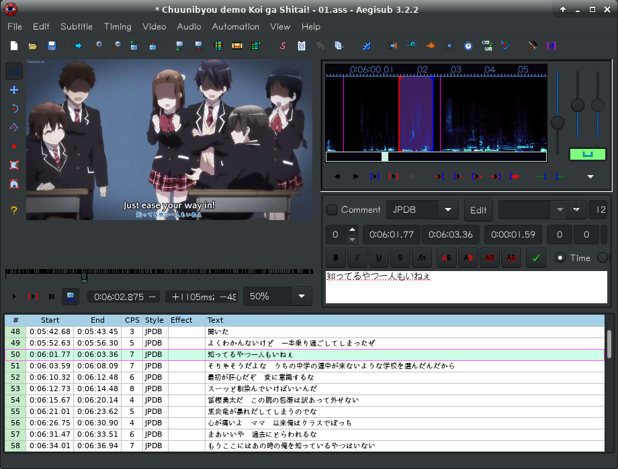The width and height of the screenshot is (618, 469).
Task: Select the rectangle Clip visual tool
Action: pyautogui.click(x=14, y=165)
